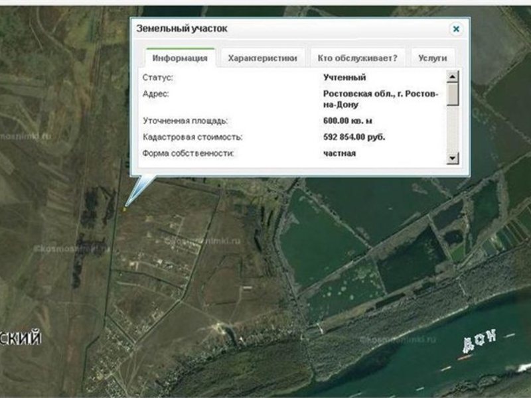Click the area value 600.00 кв. м

pyautogui.click(x=347, y=121)
